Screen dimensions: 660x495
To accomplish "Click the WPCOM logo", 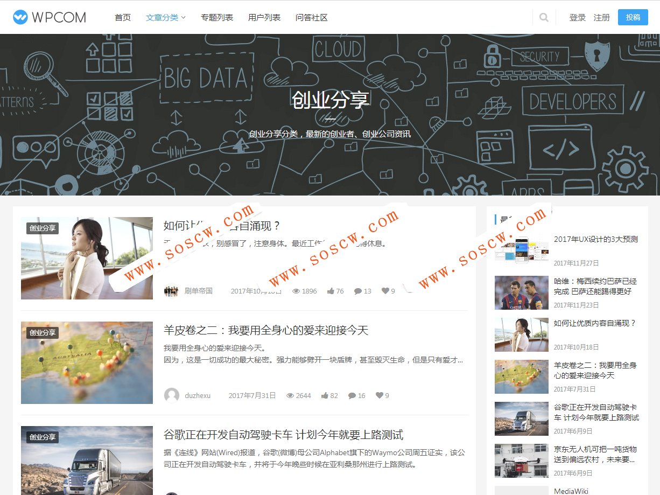I will coord(50,17).
